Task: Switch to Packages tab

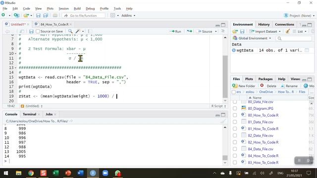Action: point(265,79)
